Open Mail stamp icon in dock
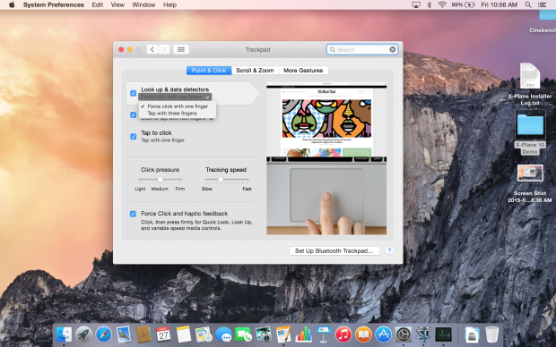 tap(124, 334)
